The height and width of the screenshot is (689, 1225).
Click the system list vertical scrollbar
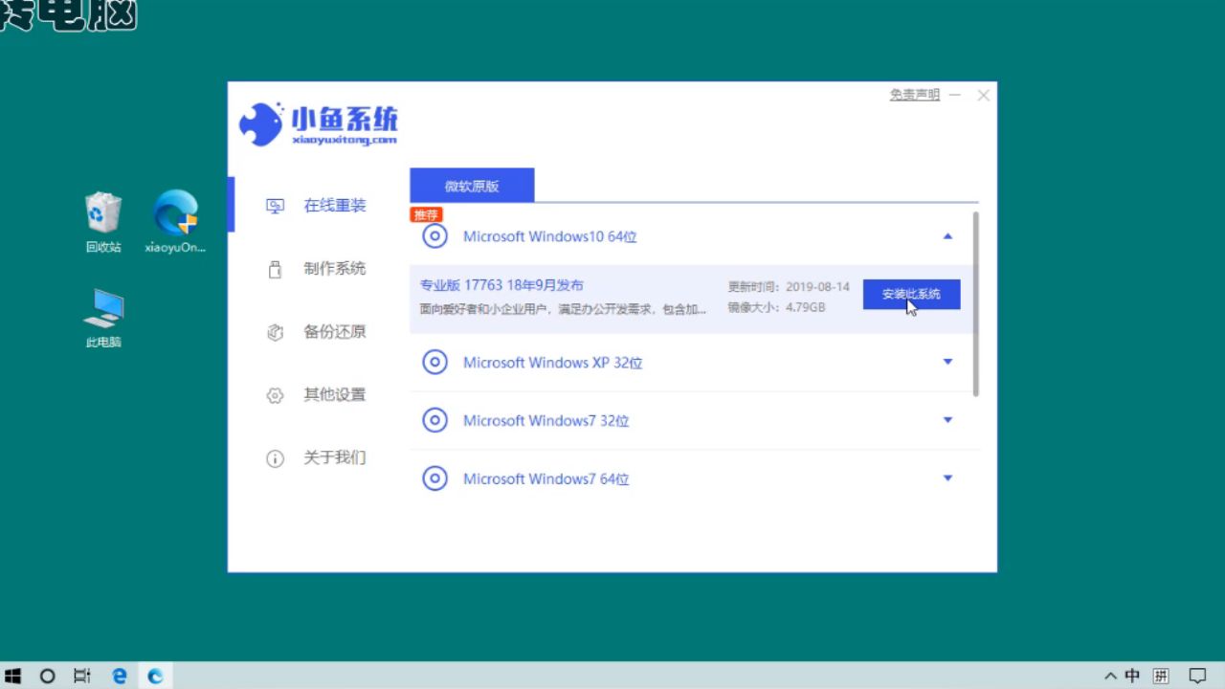pos(976,303)
